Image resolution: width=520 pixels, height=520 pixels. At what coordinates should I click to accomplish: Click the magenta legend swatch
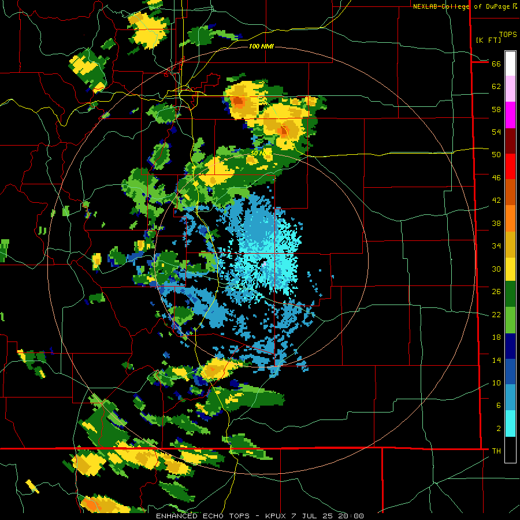tap(510, 115)
